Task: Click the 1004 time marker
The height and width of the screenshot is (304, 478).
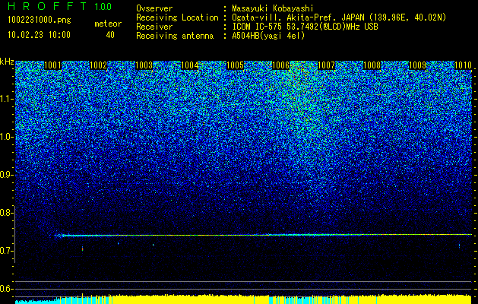Action: pyautogui.click(x=190, y=65)
